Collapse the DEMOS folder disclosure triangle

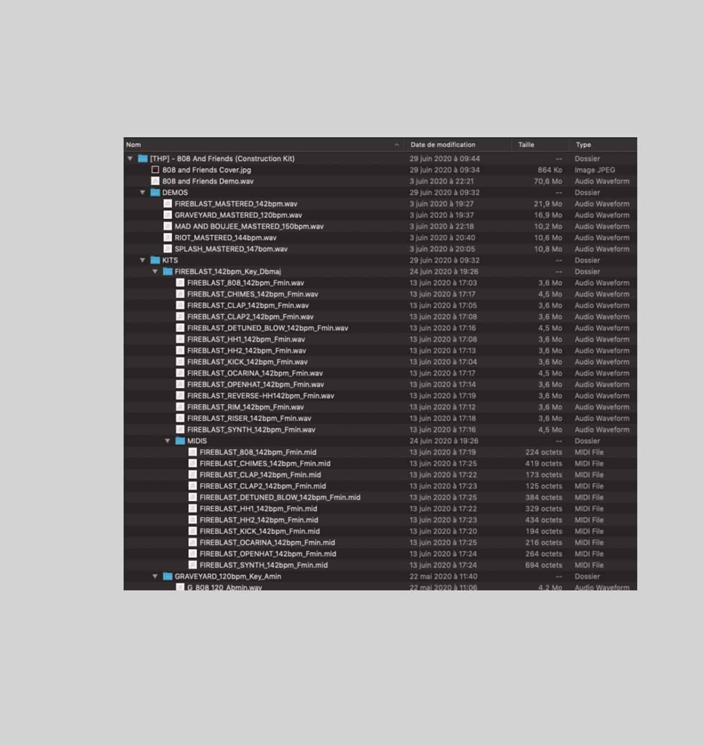click(142, 193)
